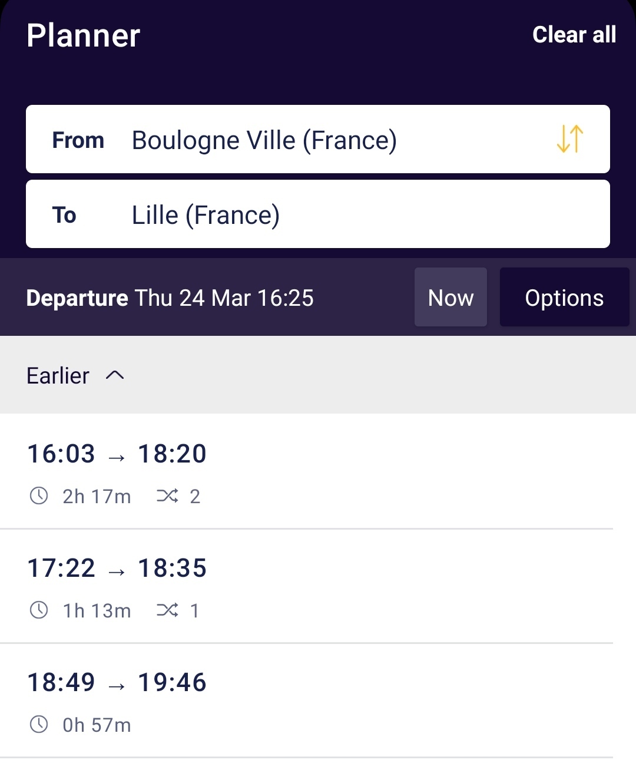This screenshot has height=763, width=636.
Task: Click transfers icon on 16:03 journey
Action: pos(167,496)
